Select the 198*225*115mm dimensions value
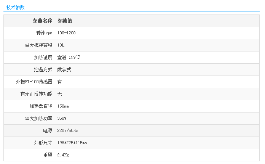 click(x=72, y=143)
